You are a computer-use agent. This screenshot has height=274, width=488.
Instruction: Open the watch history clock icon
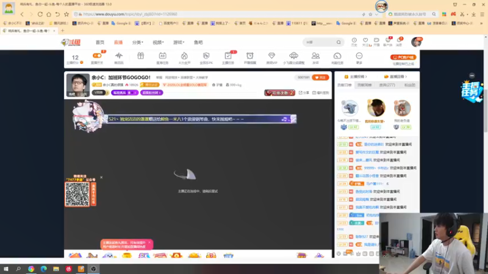tap(354, 41)
